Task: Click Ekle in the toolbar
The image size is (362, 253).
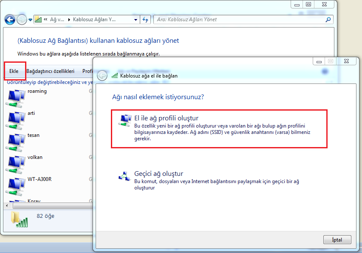Action: [x=14, y=71]
